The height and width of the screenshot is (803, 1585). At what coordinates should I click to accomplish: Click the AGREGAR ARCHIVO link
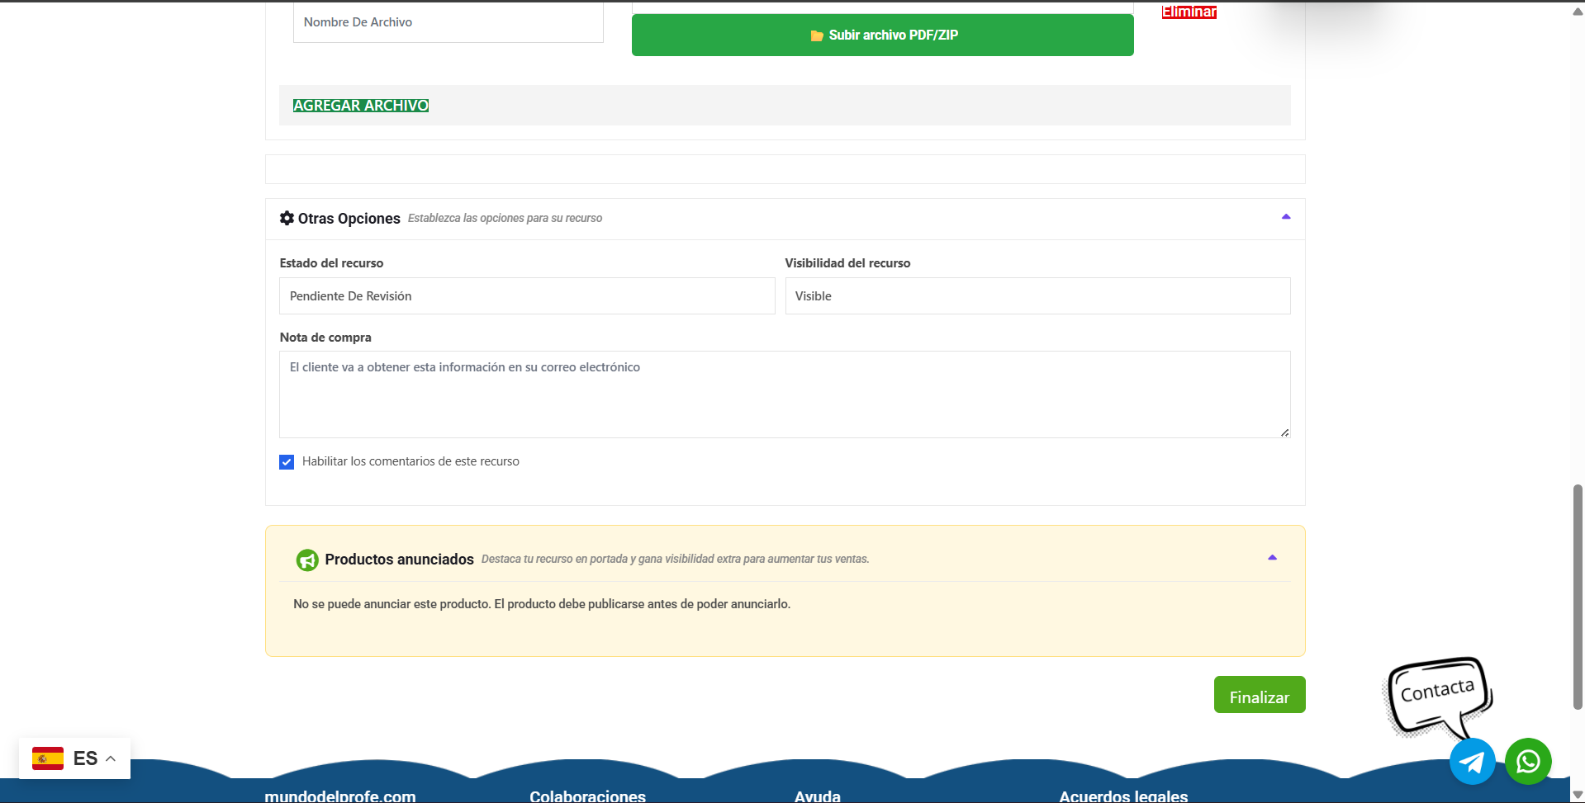tap(361, 106)
